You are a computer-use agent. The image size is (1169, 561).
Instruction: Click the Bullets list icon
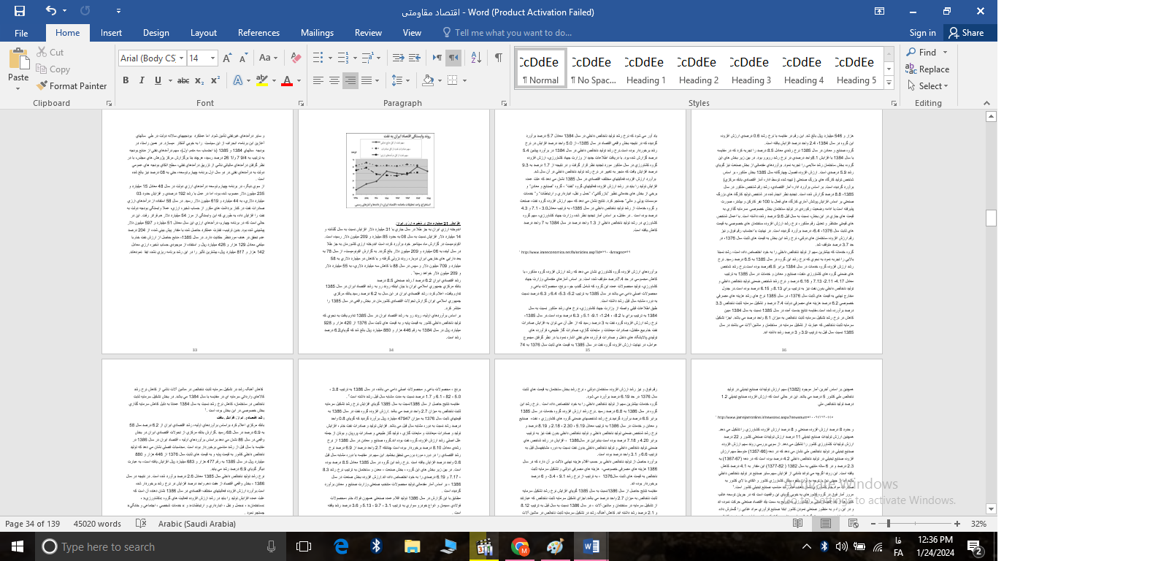pyautogui.click(x=318, y=58)
